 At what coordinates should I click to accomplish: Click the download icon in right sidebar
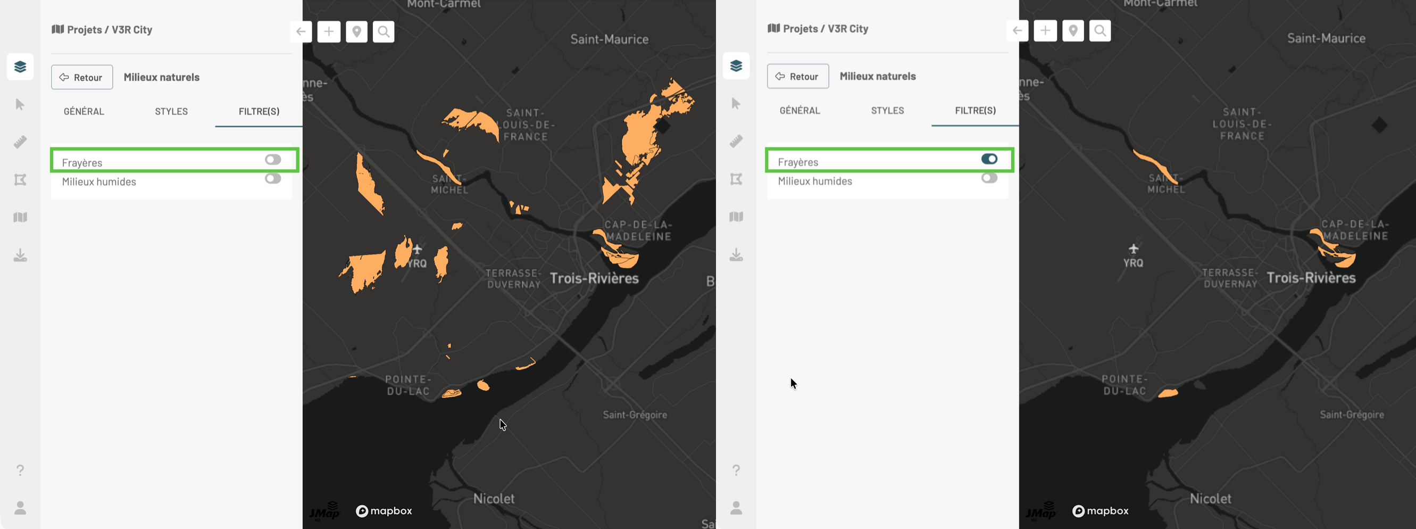pyautogui.click(x=736, y=254)
